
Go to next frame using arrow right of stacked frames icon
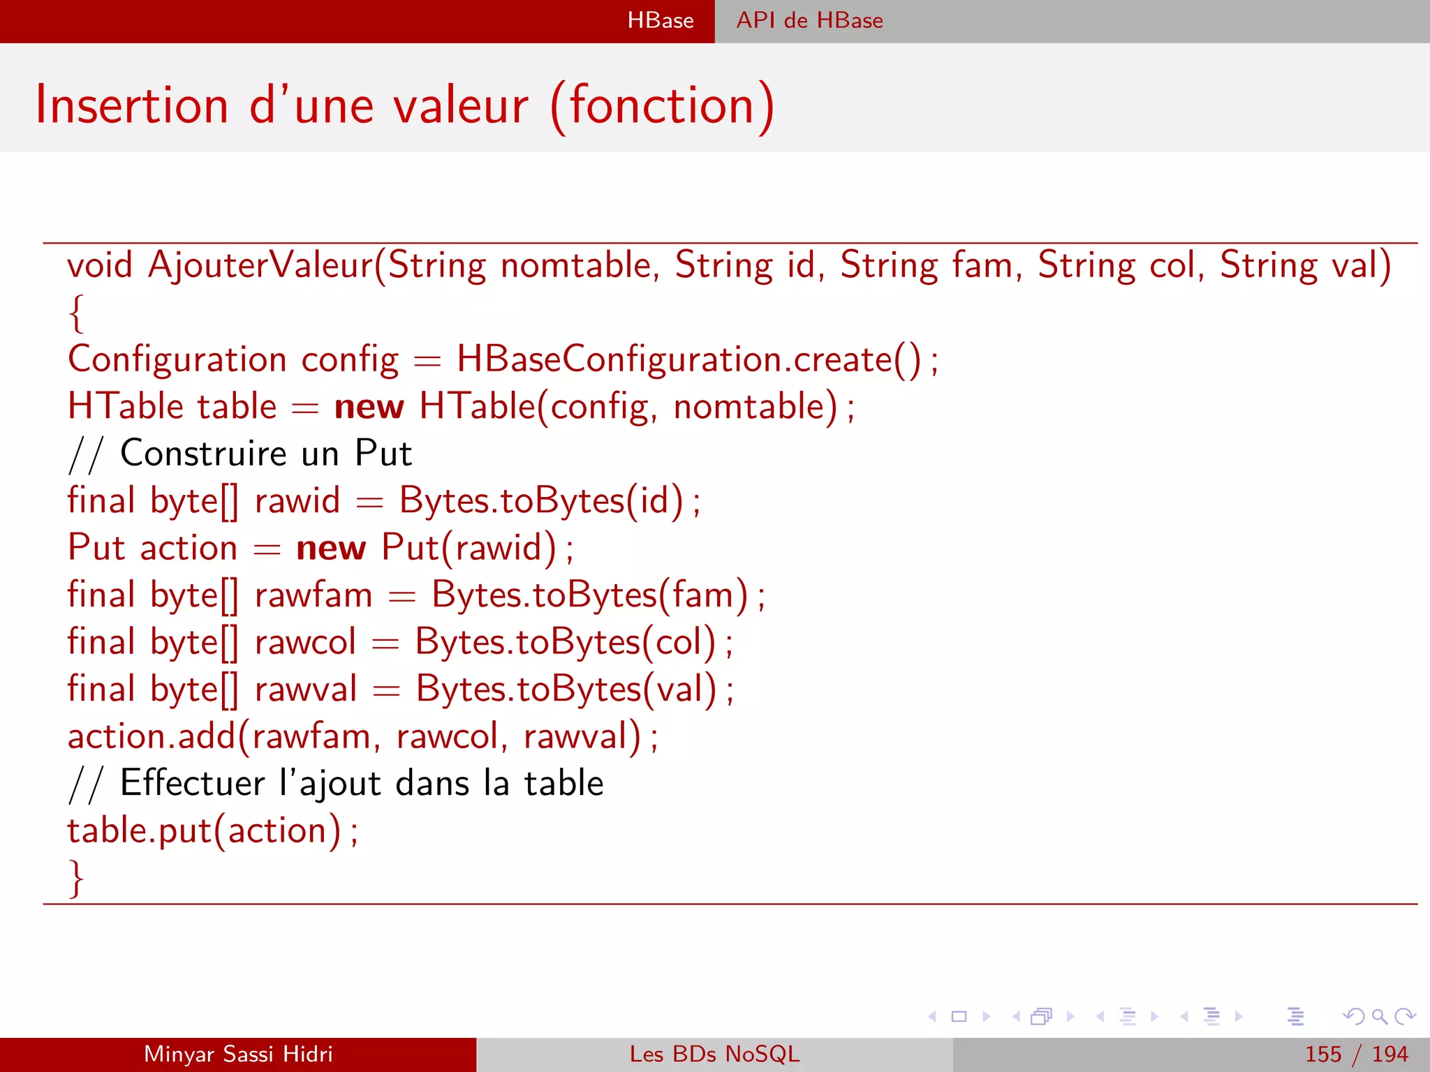(x=1070, y=1016)
